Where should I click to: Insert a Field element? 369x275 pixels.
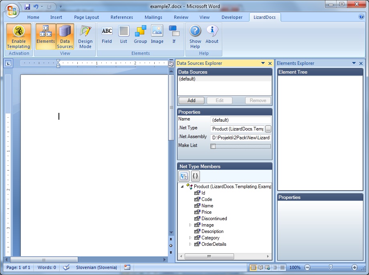click(x=107, y=35)
